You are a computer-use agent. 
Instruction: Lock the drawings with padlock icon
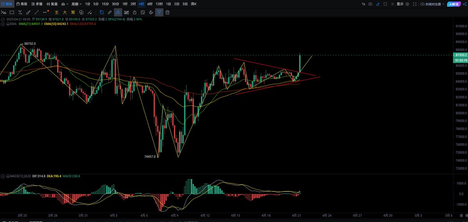tap(135, 12)
